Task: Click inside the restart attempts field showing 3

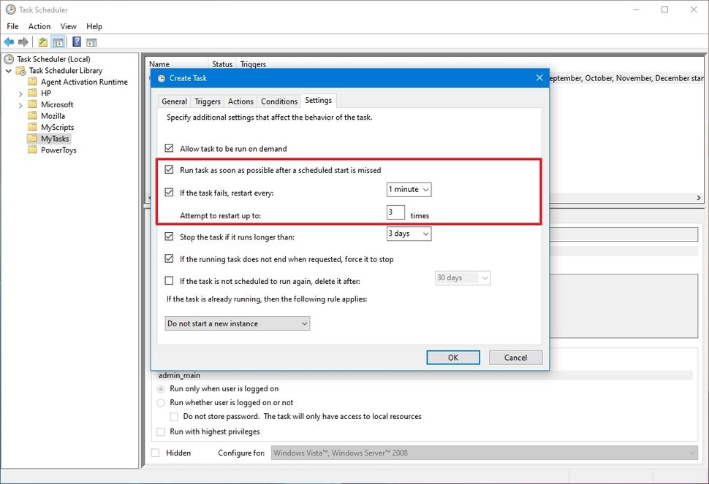Action: pos(395,212)
